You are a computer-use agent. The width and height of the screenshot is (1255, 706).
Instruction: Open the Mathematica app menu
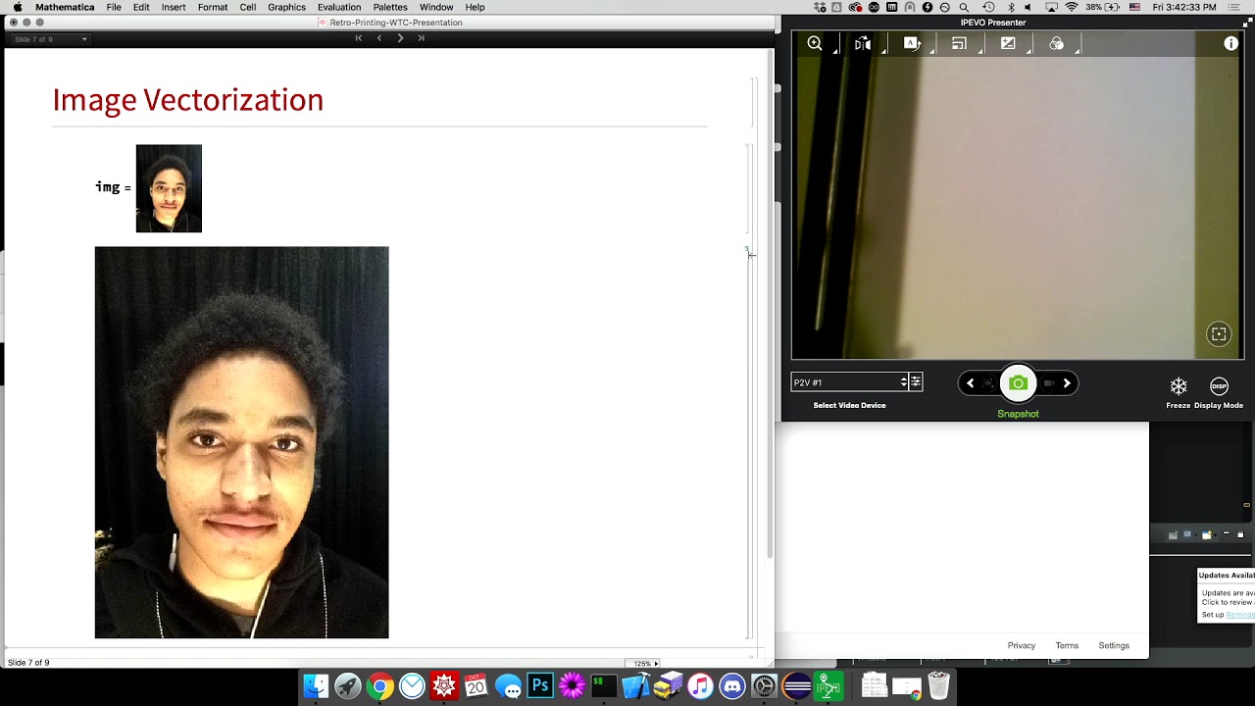pos(65,7)
